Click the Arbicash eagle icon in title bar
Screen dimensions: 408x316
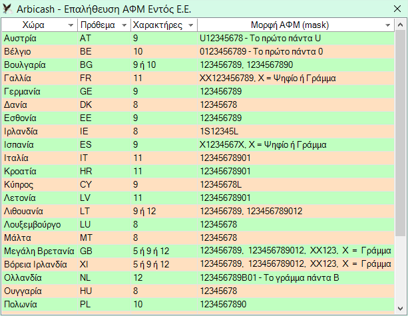point(7,9)
